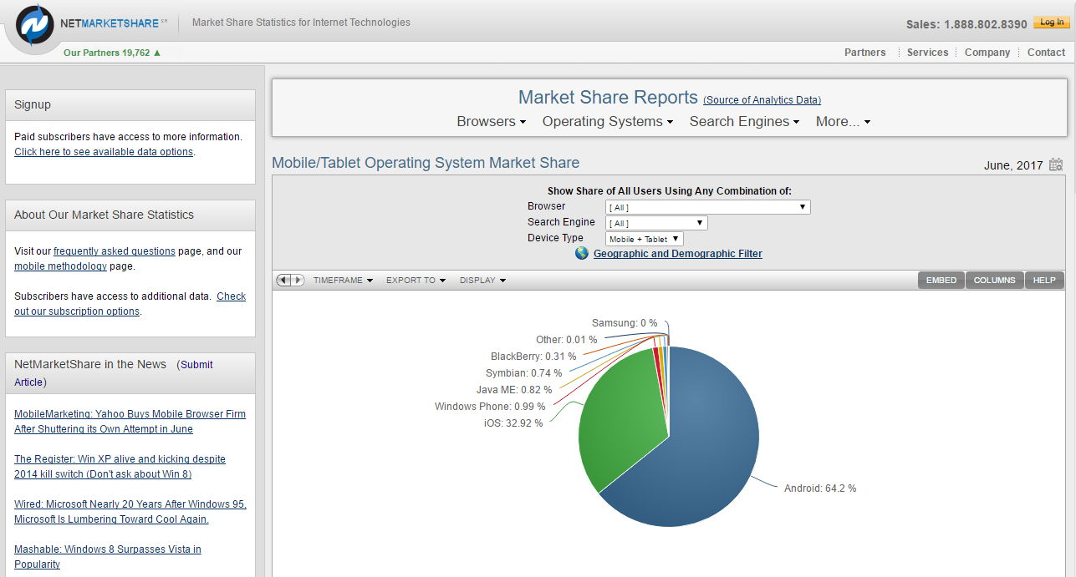Open the Partners nav item
Viewport: 1076px width, 577px height.
click(x=864, y=52)
